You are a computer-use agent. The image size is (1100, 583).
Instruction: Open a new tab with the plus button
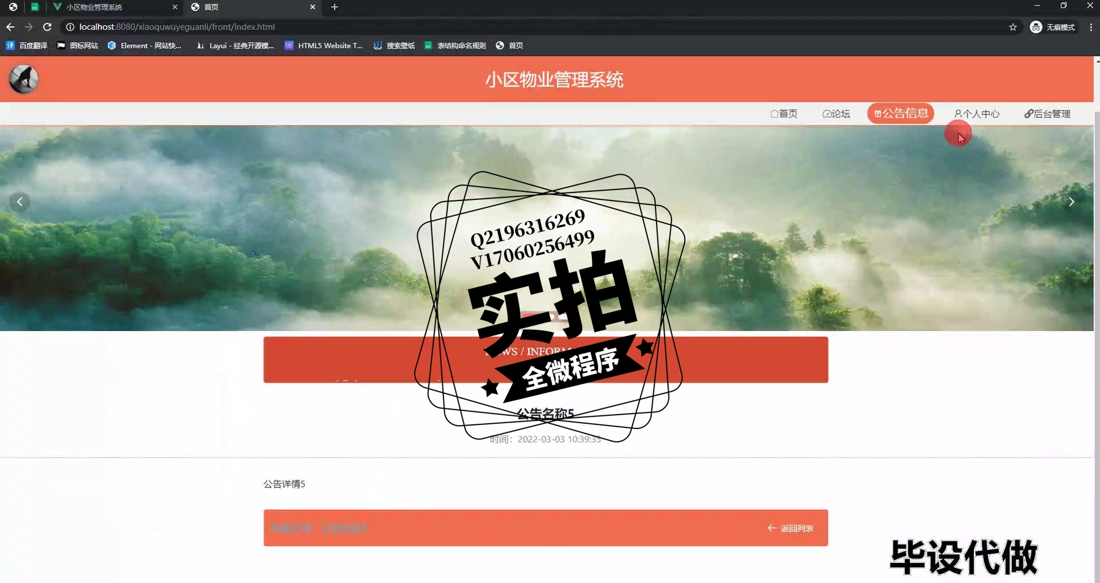[335, 7]
